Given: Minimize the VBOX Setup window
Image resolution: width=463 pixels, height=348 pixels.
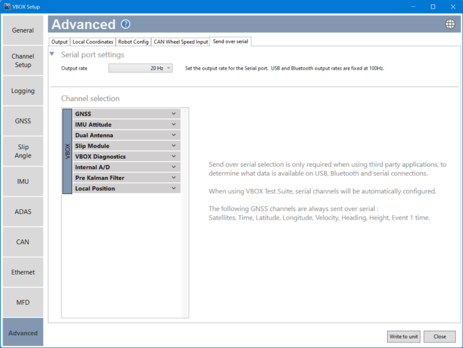Looking at the screenshot, I should (x=413, y=7).
